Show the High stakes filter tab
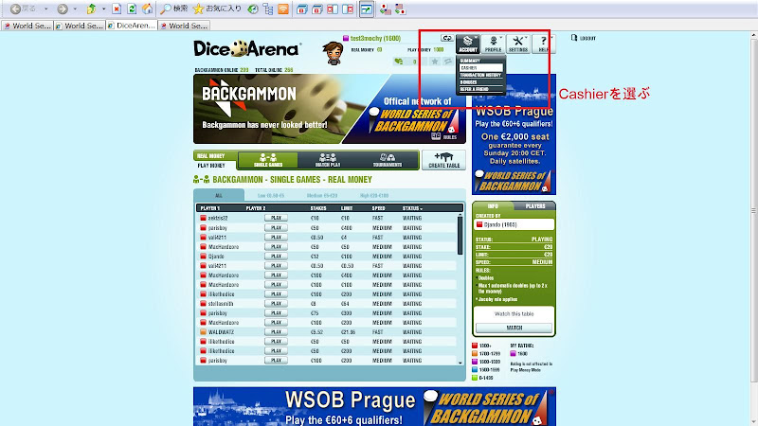758x426 pixels. click(374, 196)
